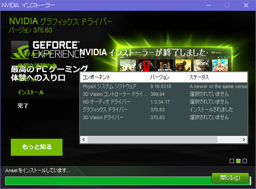The width and height of the screenshot is (256, 189).
Task: Click the インストールされました status text
Action: [x=211, y=110]
